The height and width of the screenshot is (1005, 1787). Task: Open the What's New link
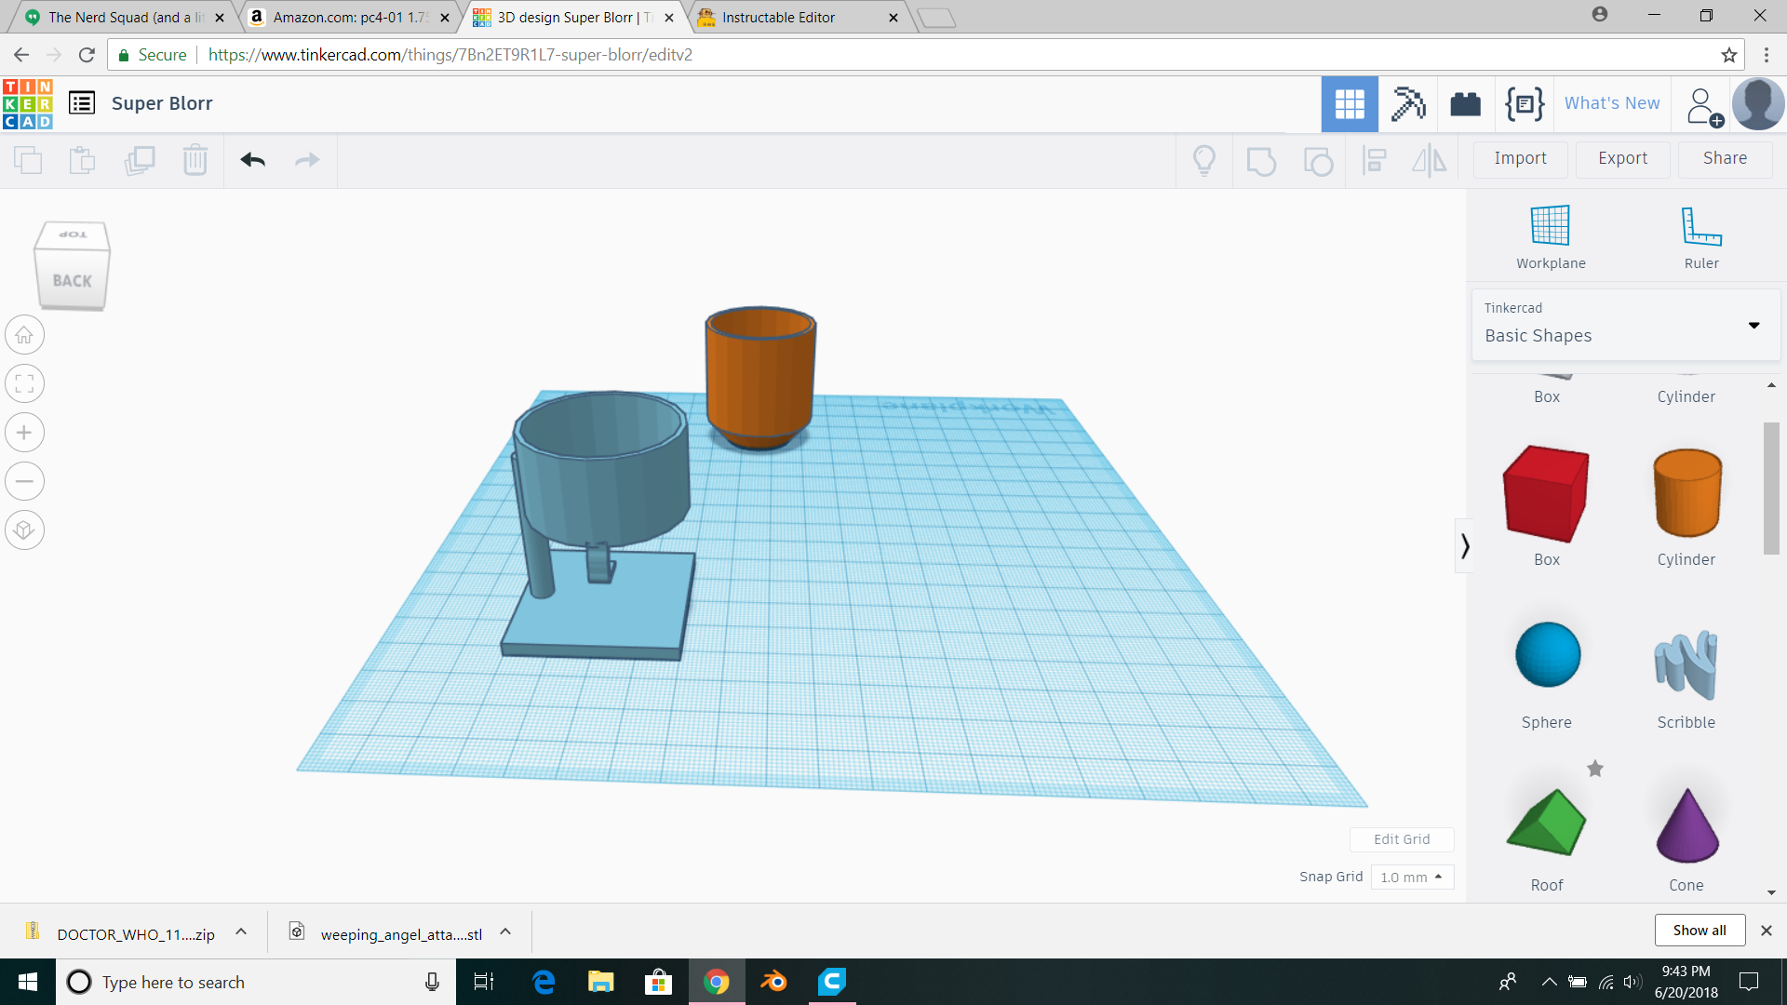[1612, 103]
